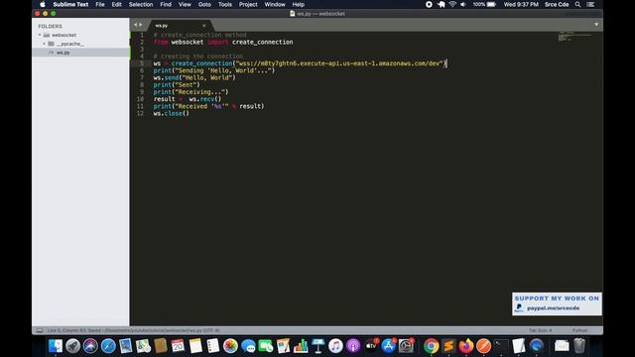635x357 pixels.
Task: Open Siri from the dock
Action: 90,346
